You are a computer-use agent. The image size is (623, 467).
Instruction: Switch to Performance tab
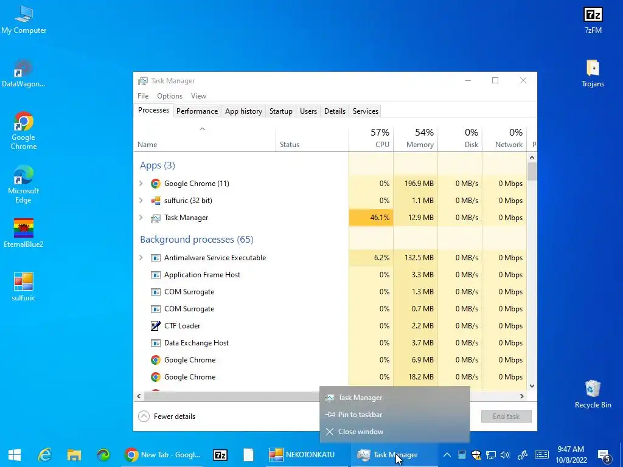197,111
